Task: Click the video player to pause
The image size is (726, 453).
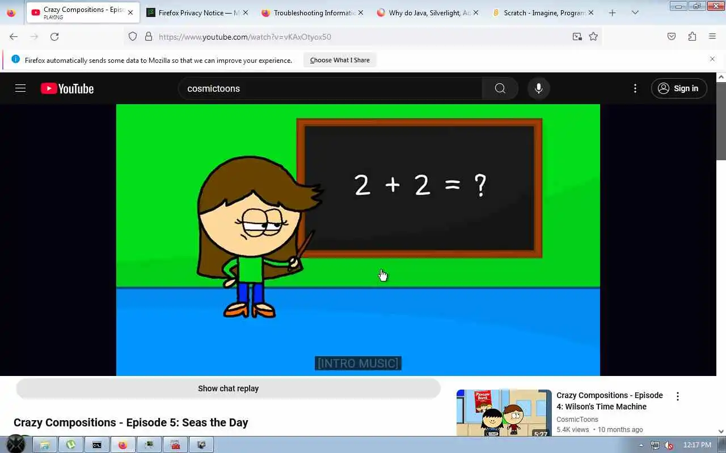Action: click(x=358, y=240)
